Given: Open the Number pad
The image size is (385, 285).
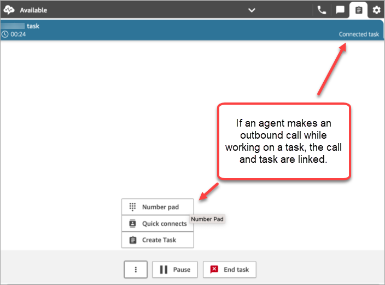Looking at the screenshot, I should (157, 207).
